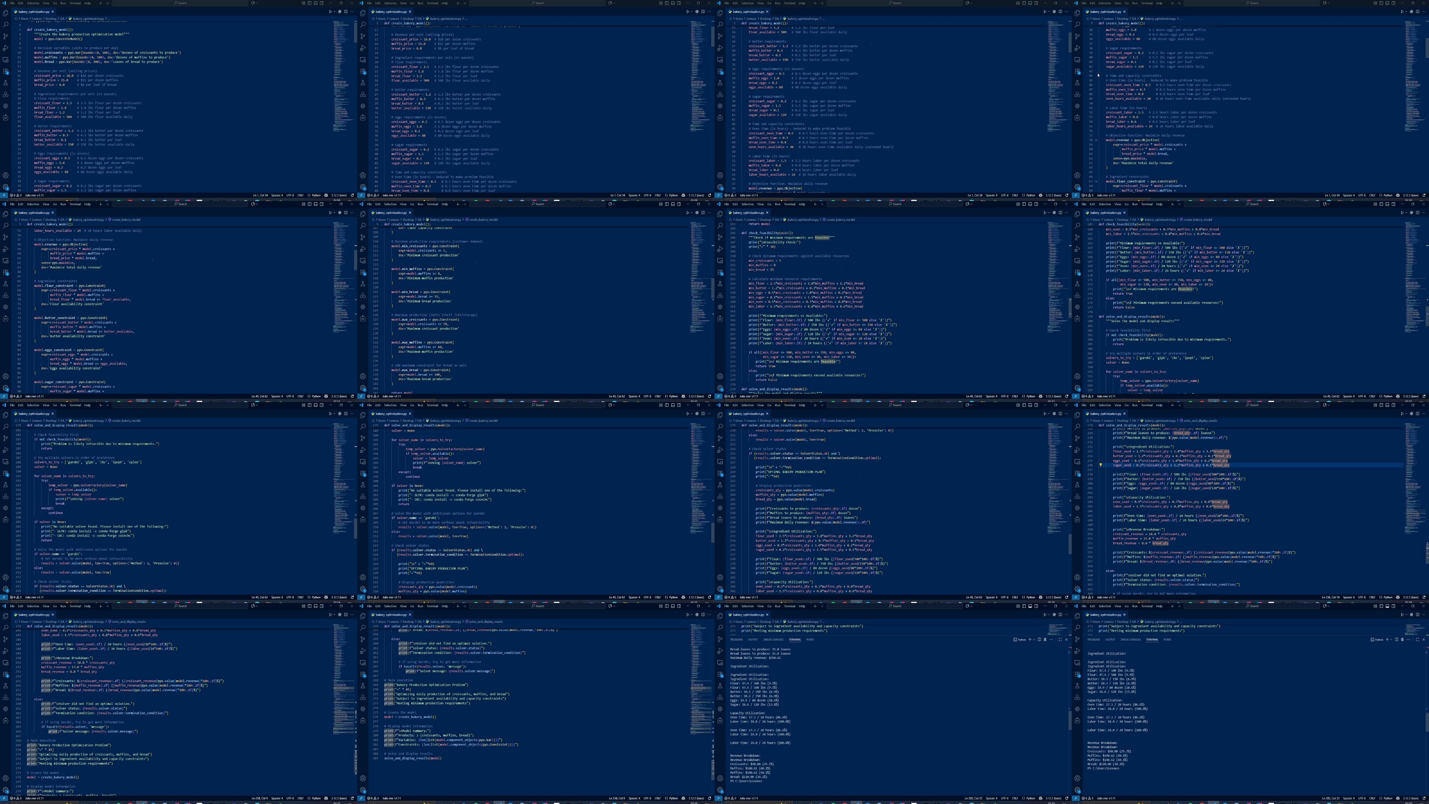Open Accounts in 'Croissants to produce' print window
1429x804 pixels.
click(720, 578)
